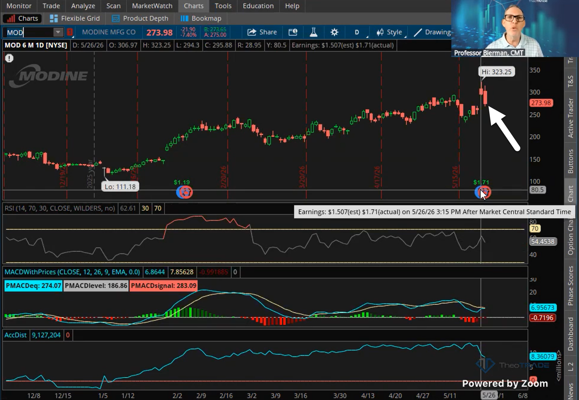Viewport: 579px width, 400px height.
Task: Switch to the Education tab
Action: click(x=258, y=6)
